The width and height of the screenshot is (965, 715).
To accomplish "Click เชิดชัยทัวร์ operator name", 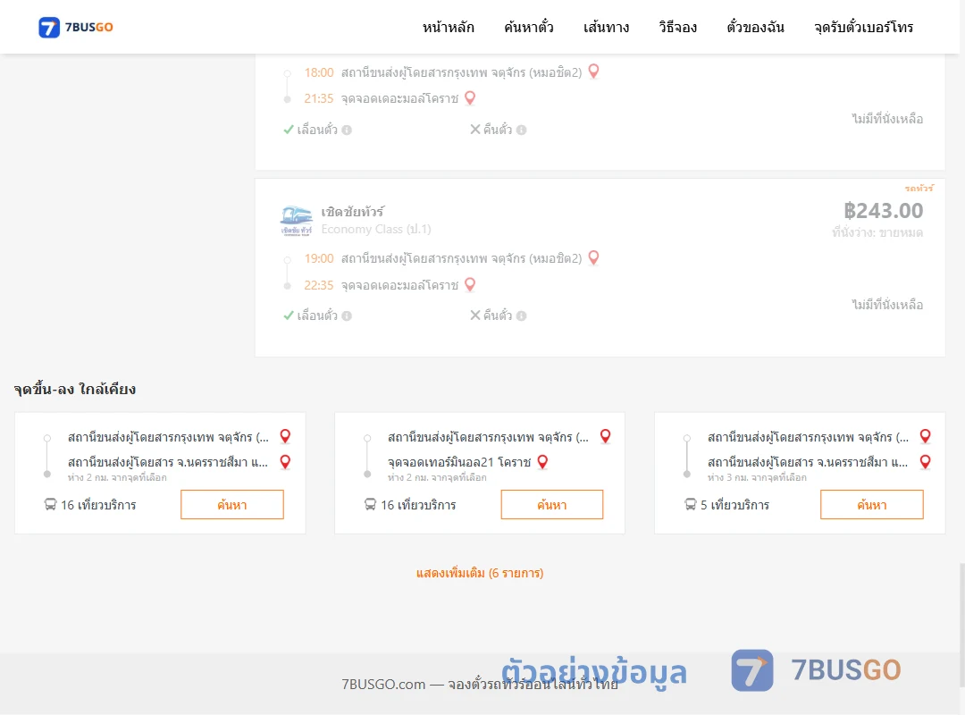I will [x=353, y=212].
